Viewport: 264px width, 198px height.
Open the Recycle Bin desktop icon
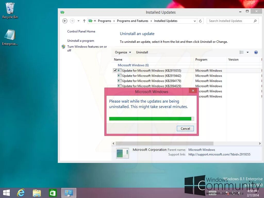(x=10, y=10)
